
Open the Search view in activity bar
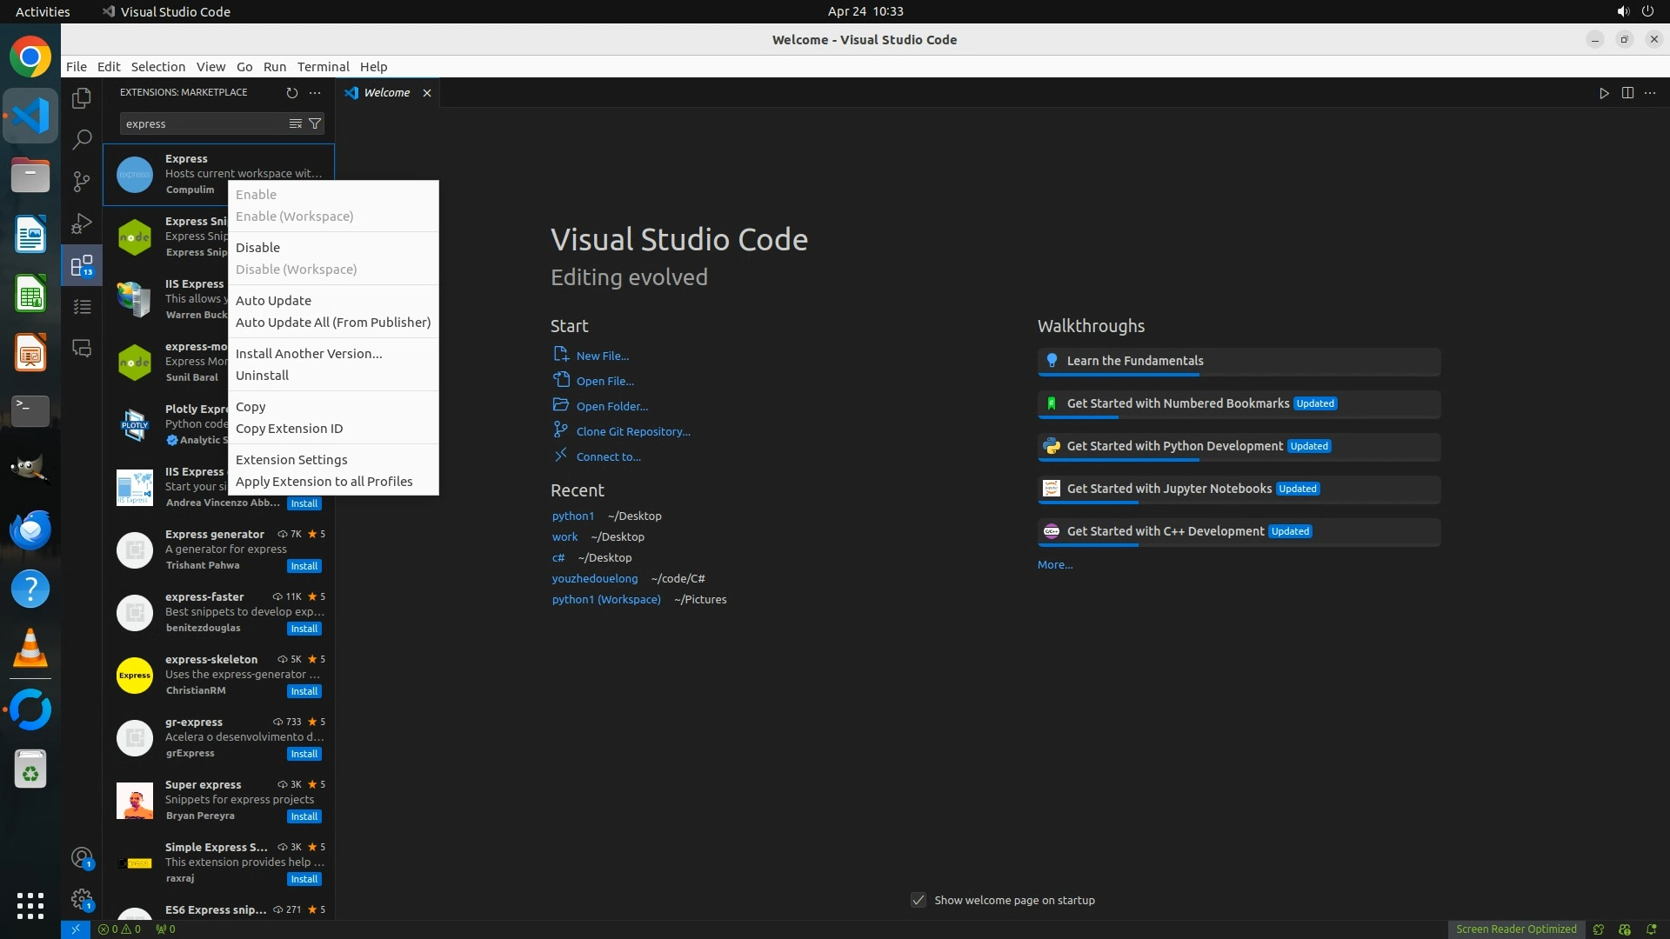pyautogui.click(x=82, y=139)
